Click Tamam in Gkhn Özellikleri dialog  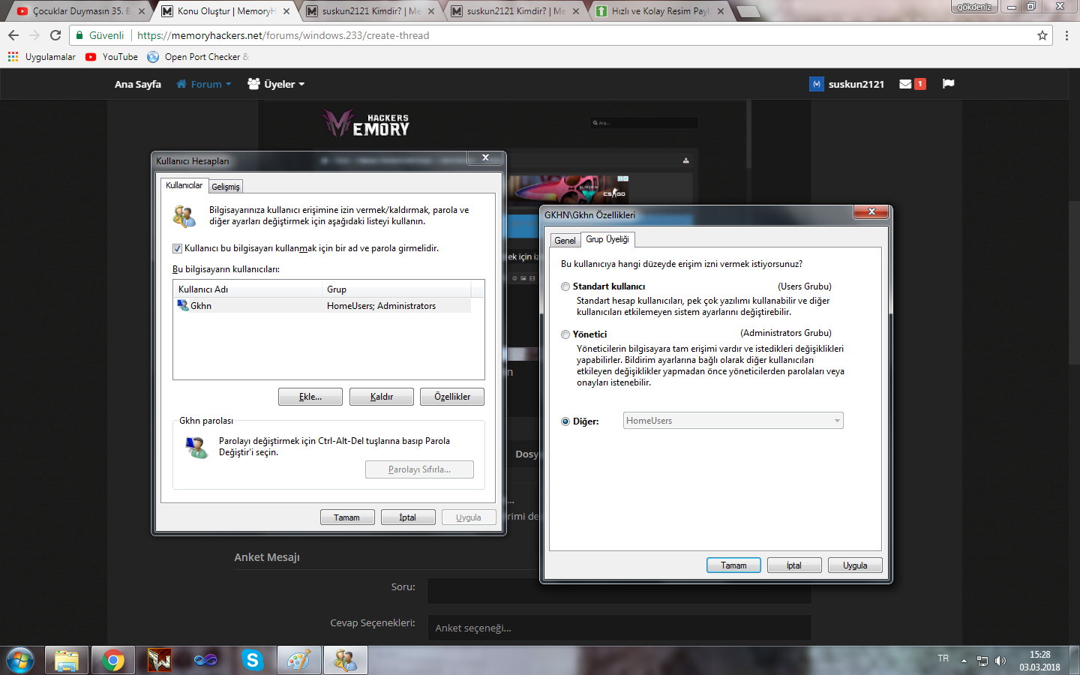(x=733, y=565)
